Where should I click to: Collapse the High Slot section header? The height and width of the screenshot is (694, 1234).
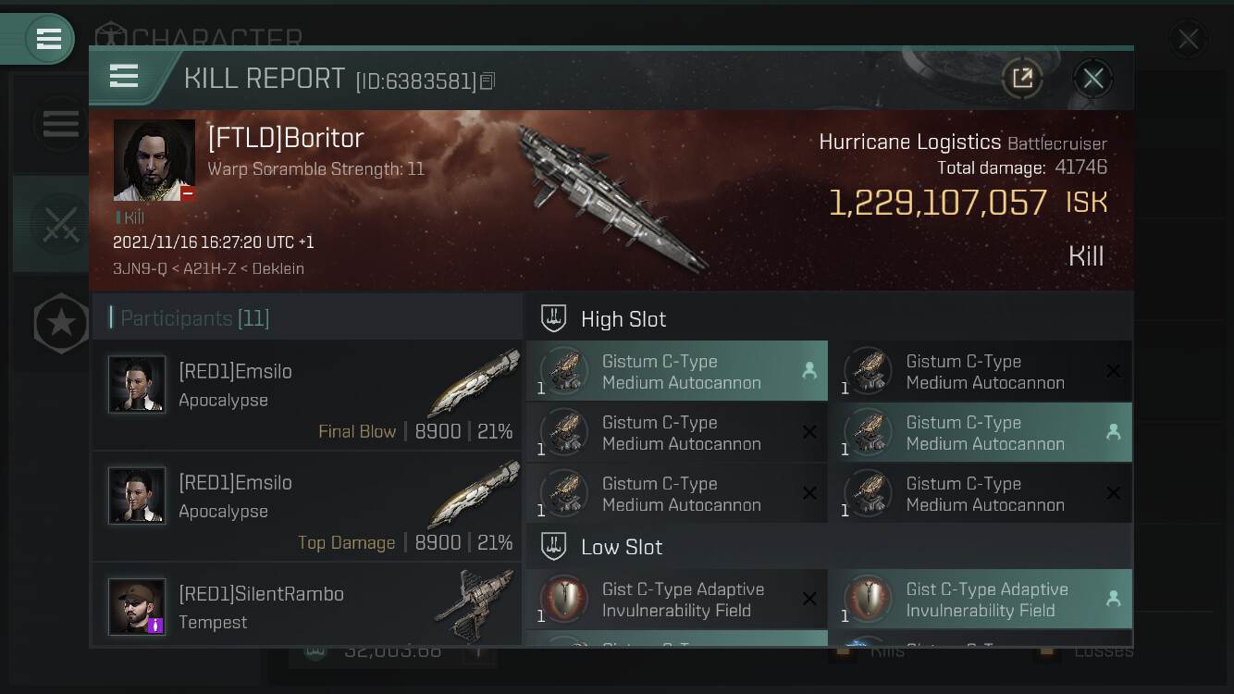pos(829,318)
